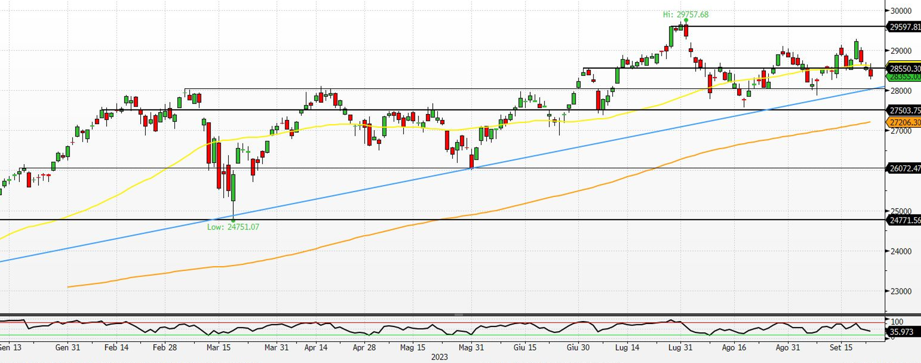This screenshot has width=921, height=363.
Task: Click the 24000 axis value
Action: pos(901,251)
